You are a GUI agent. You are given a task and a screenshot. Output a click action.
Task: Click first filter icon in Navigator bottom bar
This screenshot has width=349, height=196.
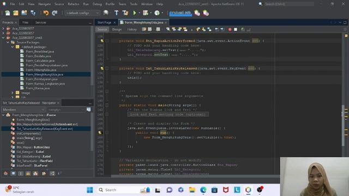pos(6,173)
